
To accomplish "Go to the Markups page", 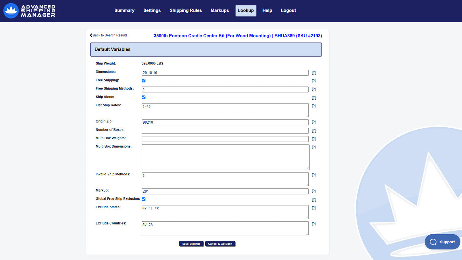I will coord(219,10).
